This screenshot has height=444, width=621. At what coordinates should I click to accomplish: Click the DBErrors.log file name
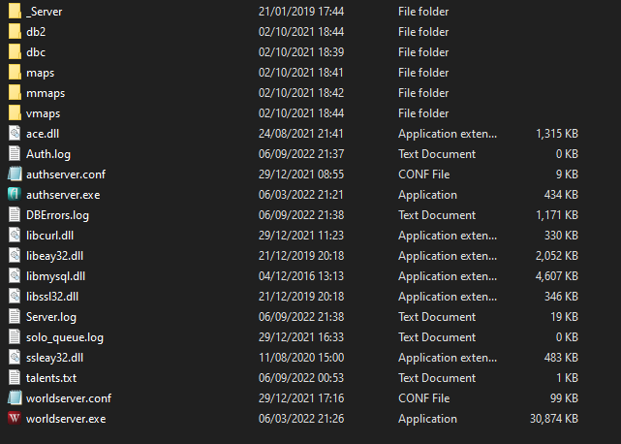57,215
